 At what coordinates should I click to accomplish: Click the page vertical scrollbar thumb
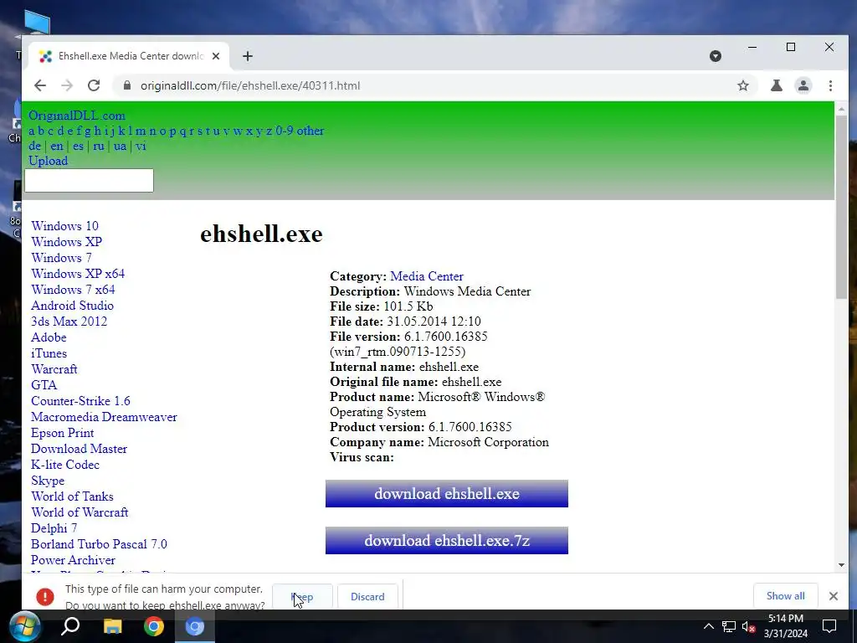(841, 206)
